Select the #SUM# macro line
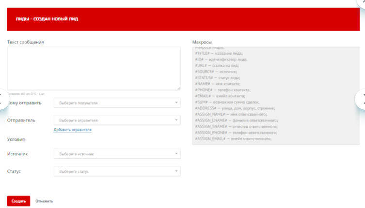Screen dimensions: 365x208 coord(227,102)
